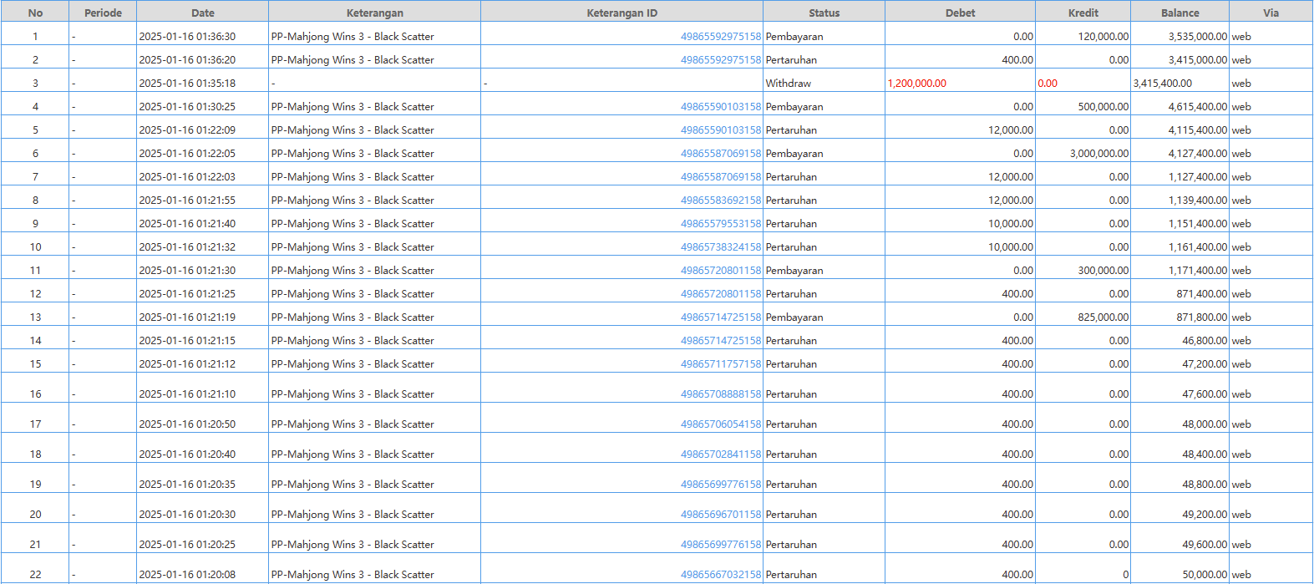The image size is (1314, 584).
Task: Click the Keterangan ID column header
Action: [621, 13]
